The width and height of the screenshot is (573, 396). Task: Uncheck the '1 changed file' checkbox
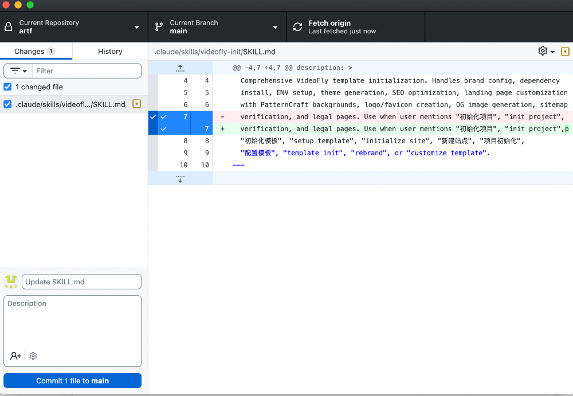(x=7, y=87)
